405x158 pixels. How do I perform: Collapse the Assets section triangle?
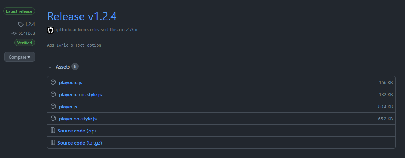[x=50, y=67]
